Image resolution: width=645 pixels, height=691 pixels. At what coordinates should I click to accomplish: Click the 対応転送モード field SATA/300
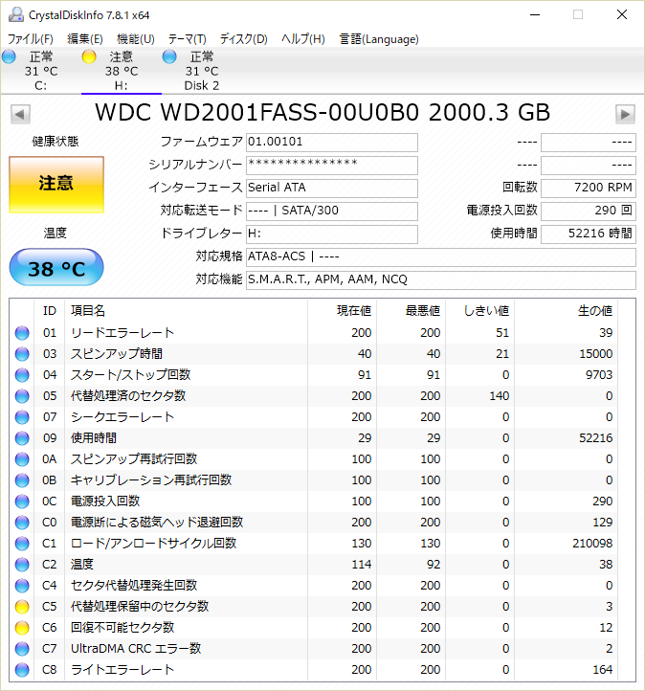click(332, 212)
